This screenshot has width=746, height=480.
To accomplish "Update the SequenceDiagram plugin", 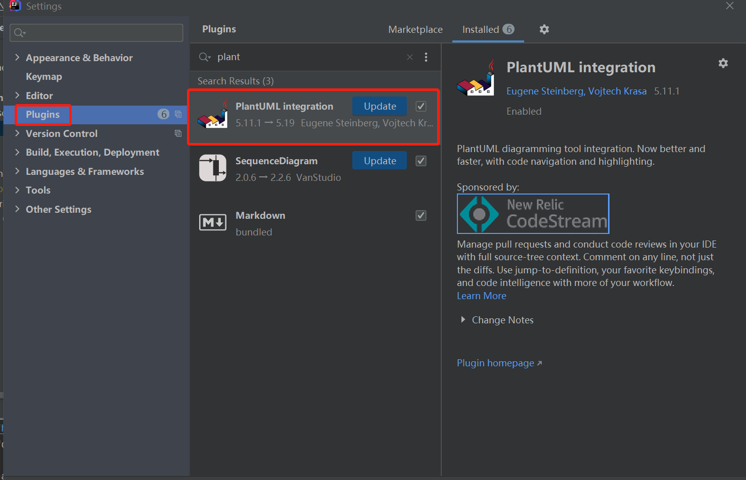I will tap(380, 161).
